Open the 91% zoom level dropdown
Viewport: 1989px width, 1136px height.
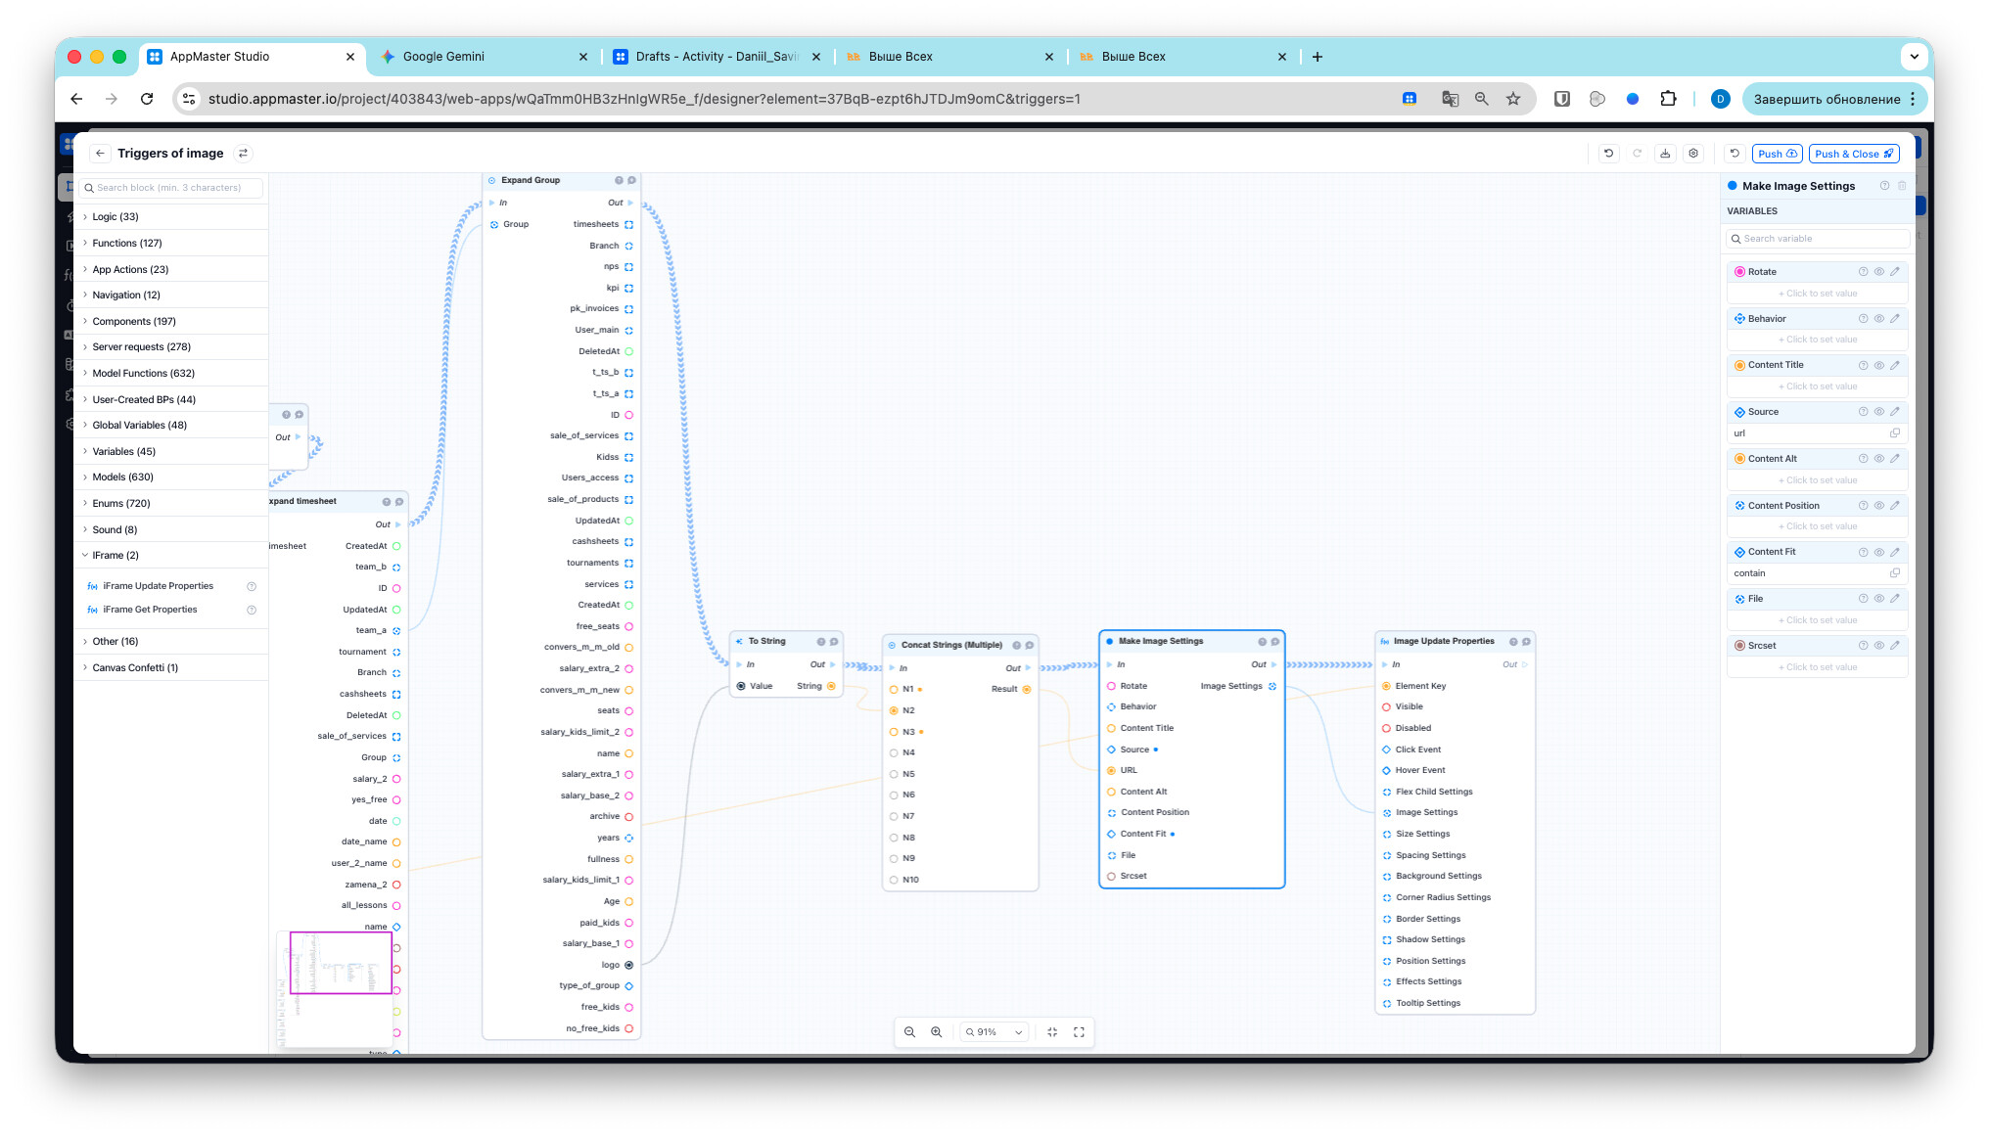[994, 1032]
